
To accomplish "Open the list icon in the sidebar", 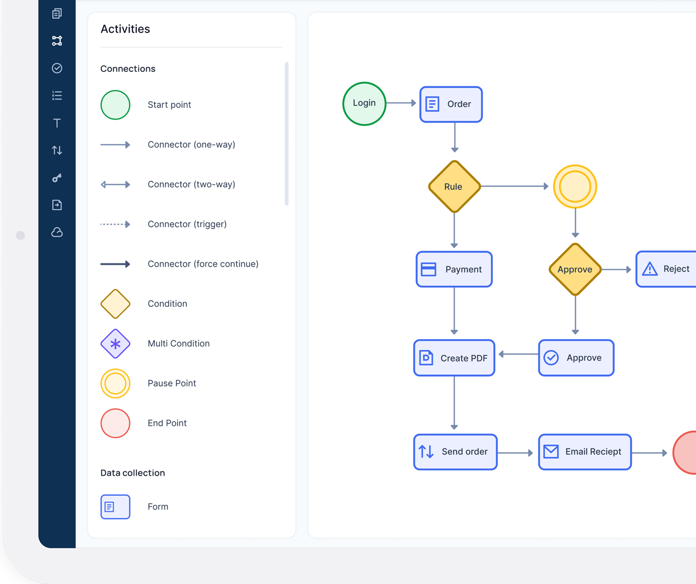I will (x=57, y=95).
